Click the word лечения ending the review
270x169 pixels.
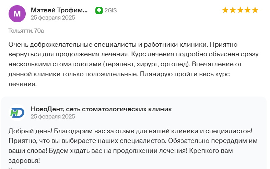pos(23,84)
